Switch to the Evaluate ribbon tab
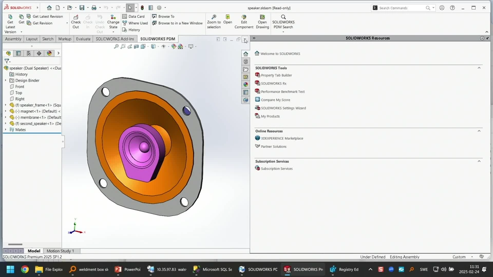493x277 pixels. [83, 39]
